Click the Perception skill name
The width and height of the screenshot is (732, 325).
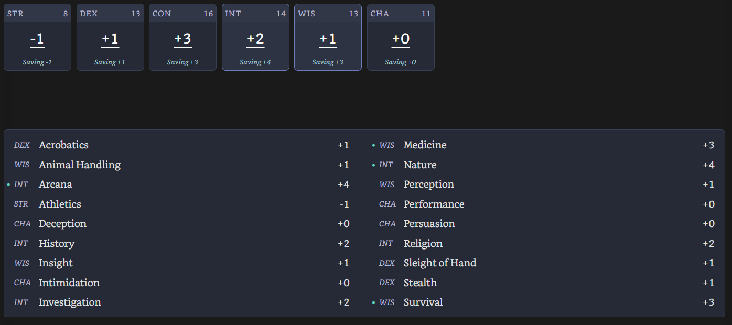(428, 185)
